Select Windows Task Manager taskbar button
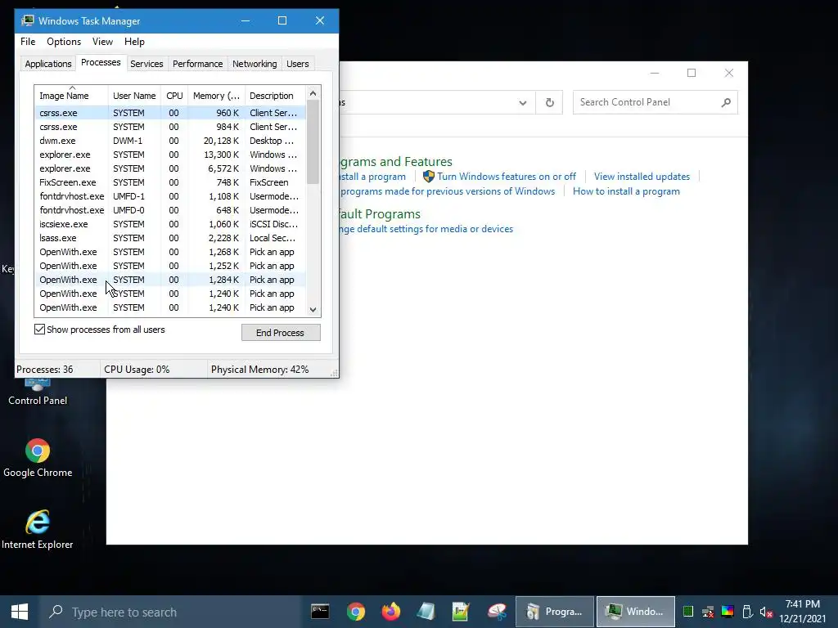The image size is (838, 628). pos(636,612)
